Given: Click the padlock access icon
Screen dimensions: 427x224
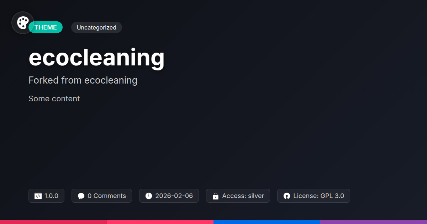Looking at the screenshot, I should tap(215, 196).
